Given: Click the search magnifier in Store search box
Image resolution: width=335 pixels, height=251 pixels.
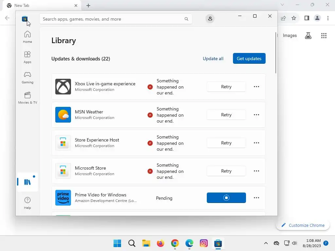Looking at the screenshot, I should (186, 19).
